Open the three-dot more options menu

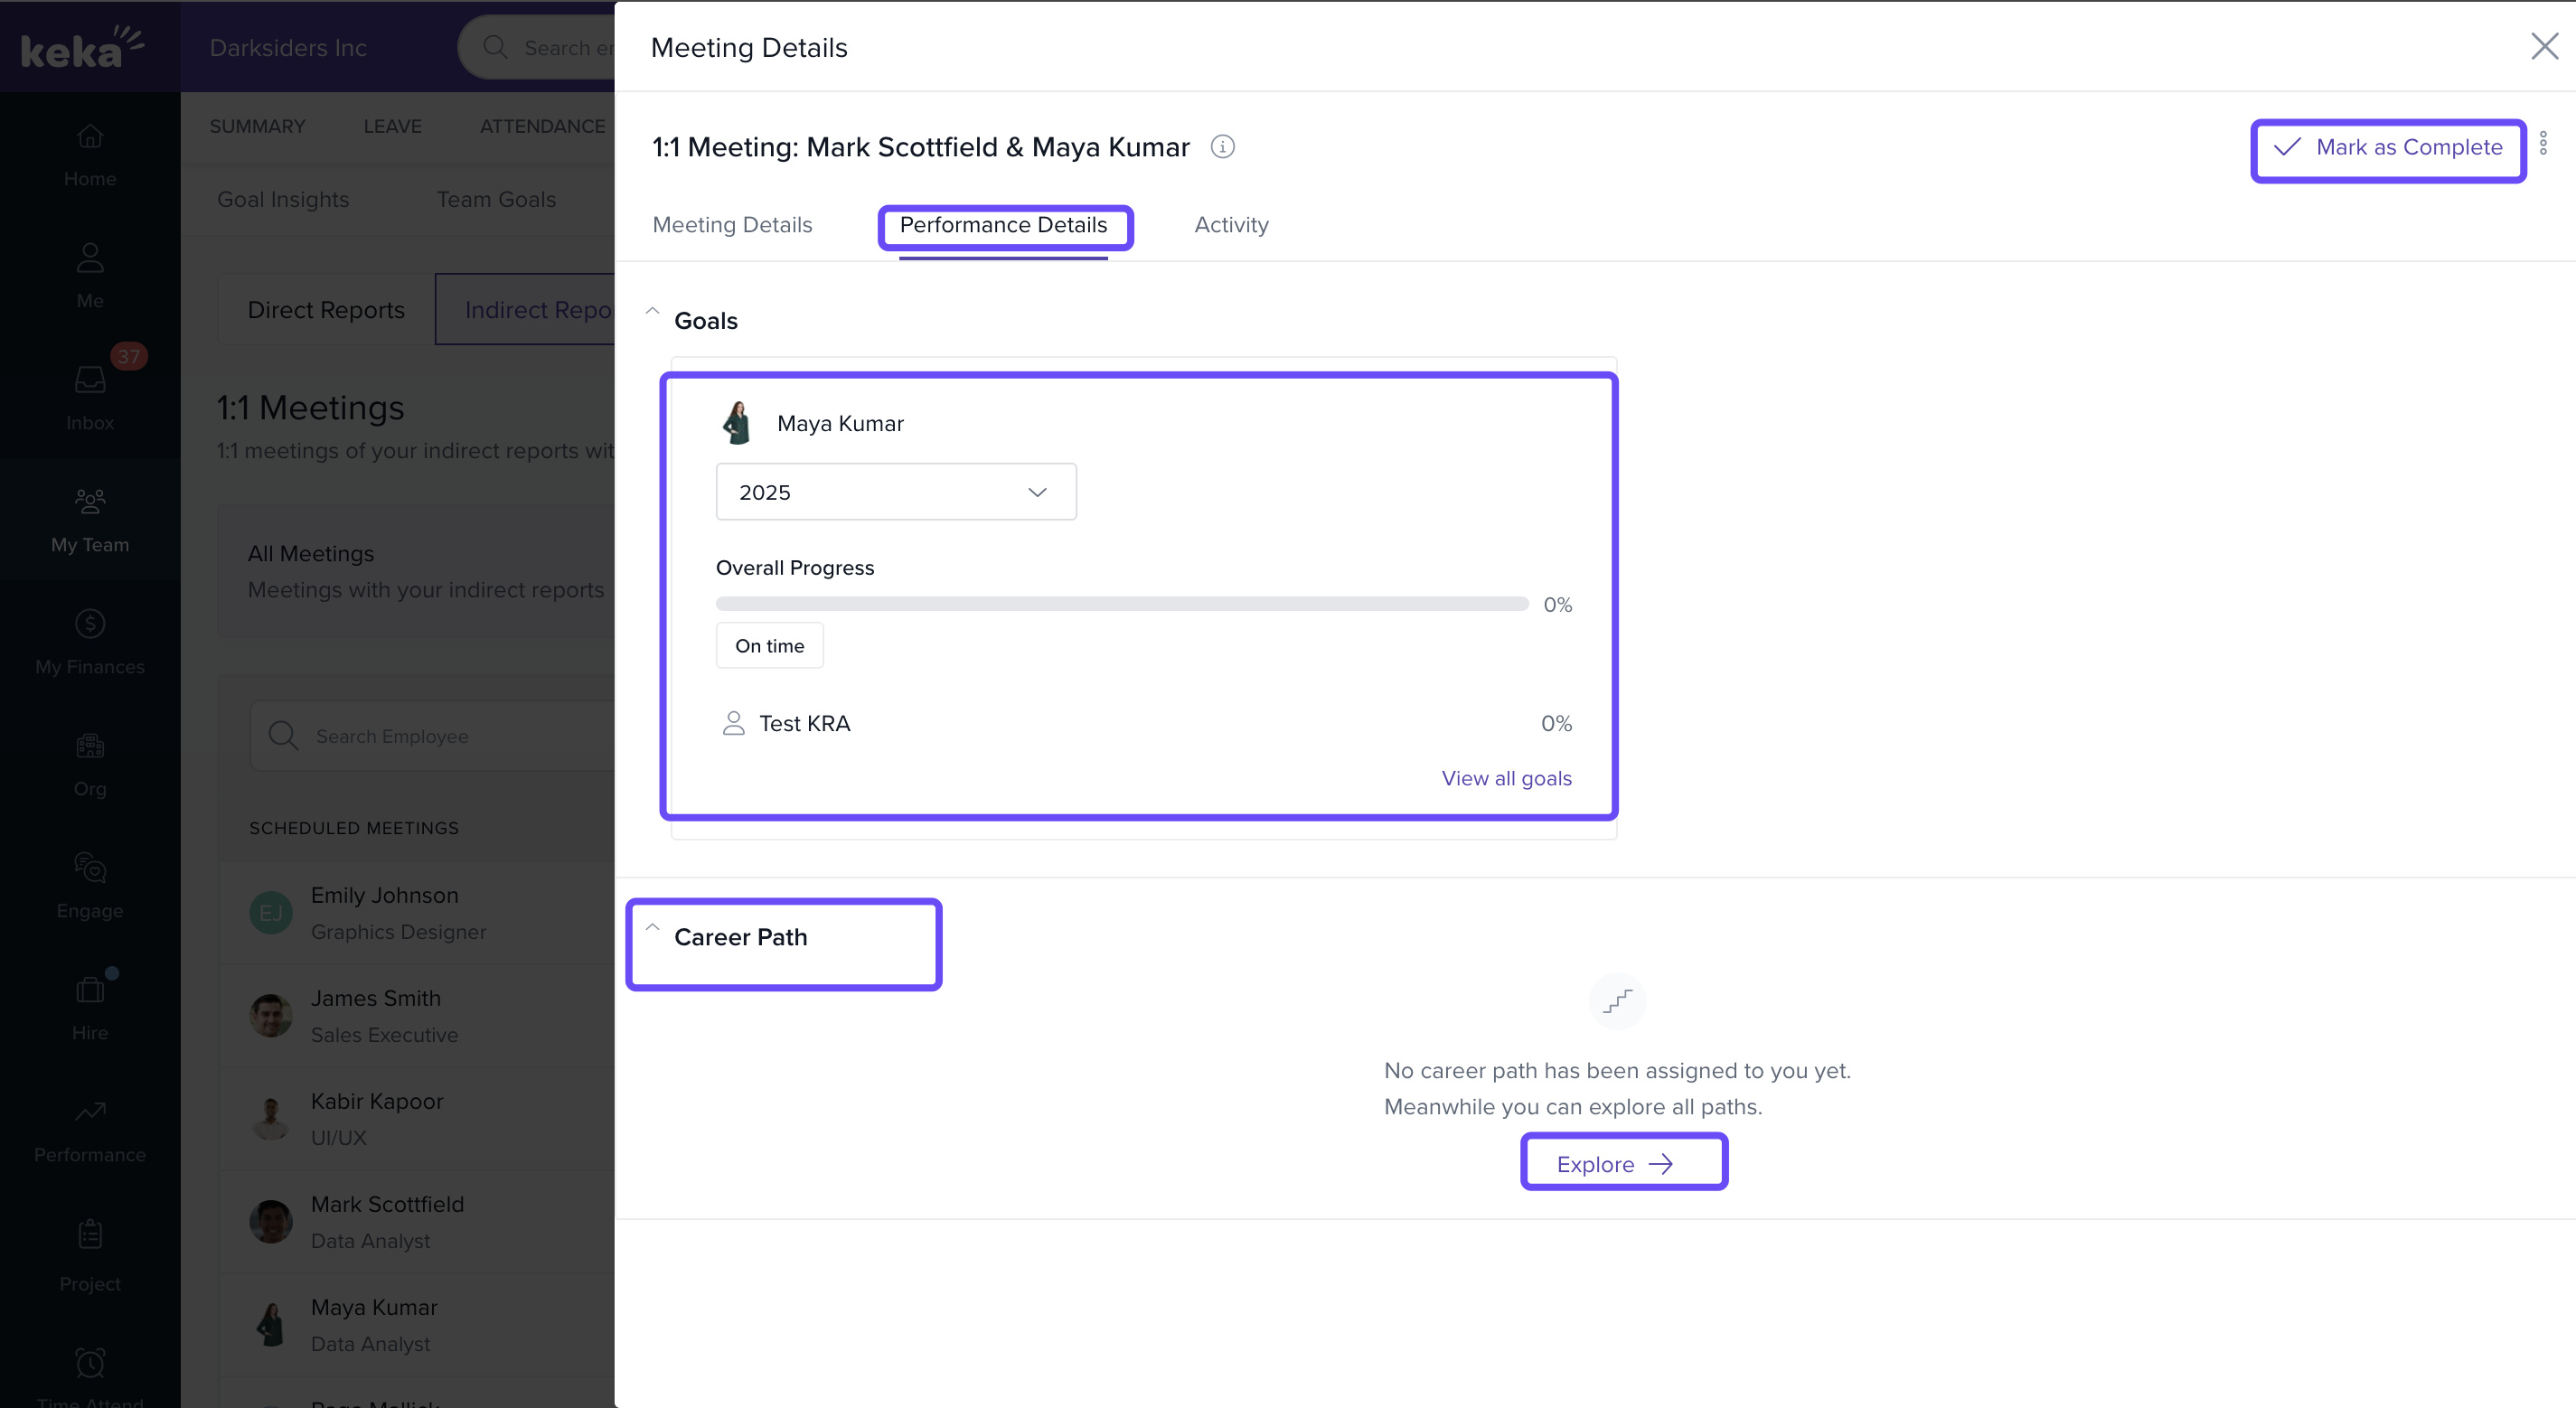pyautogui.click(x=2543, y=144)
